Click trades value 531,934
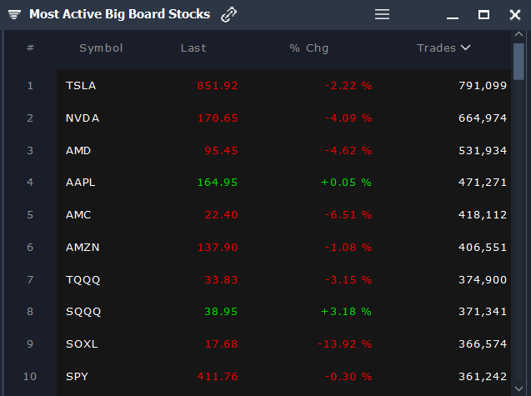 point(483,150)
